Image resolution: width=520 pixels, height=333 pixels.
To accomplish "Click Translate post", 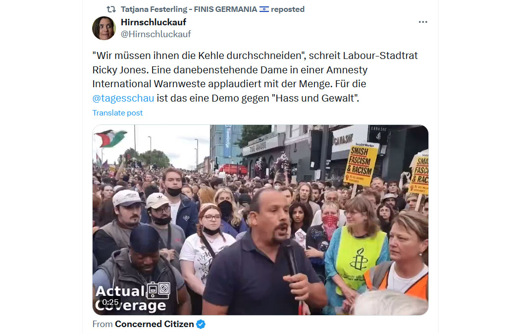I will click(x=117, y=113).
